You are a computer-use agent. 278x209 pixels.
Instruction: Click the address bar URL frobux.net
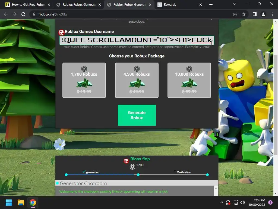pos(53,14)
